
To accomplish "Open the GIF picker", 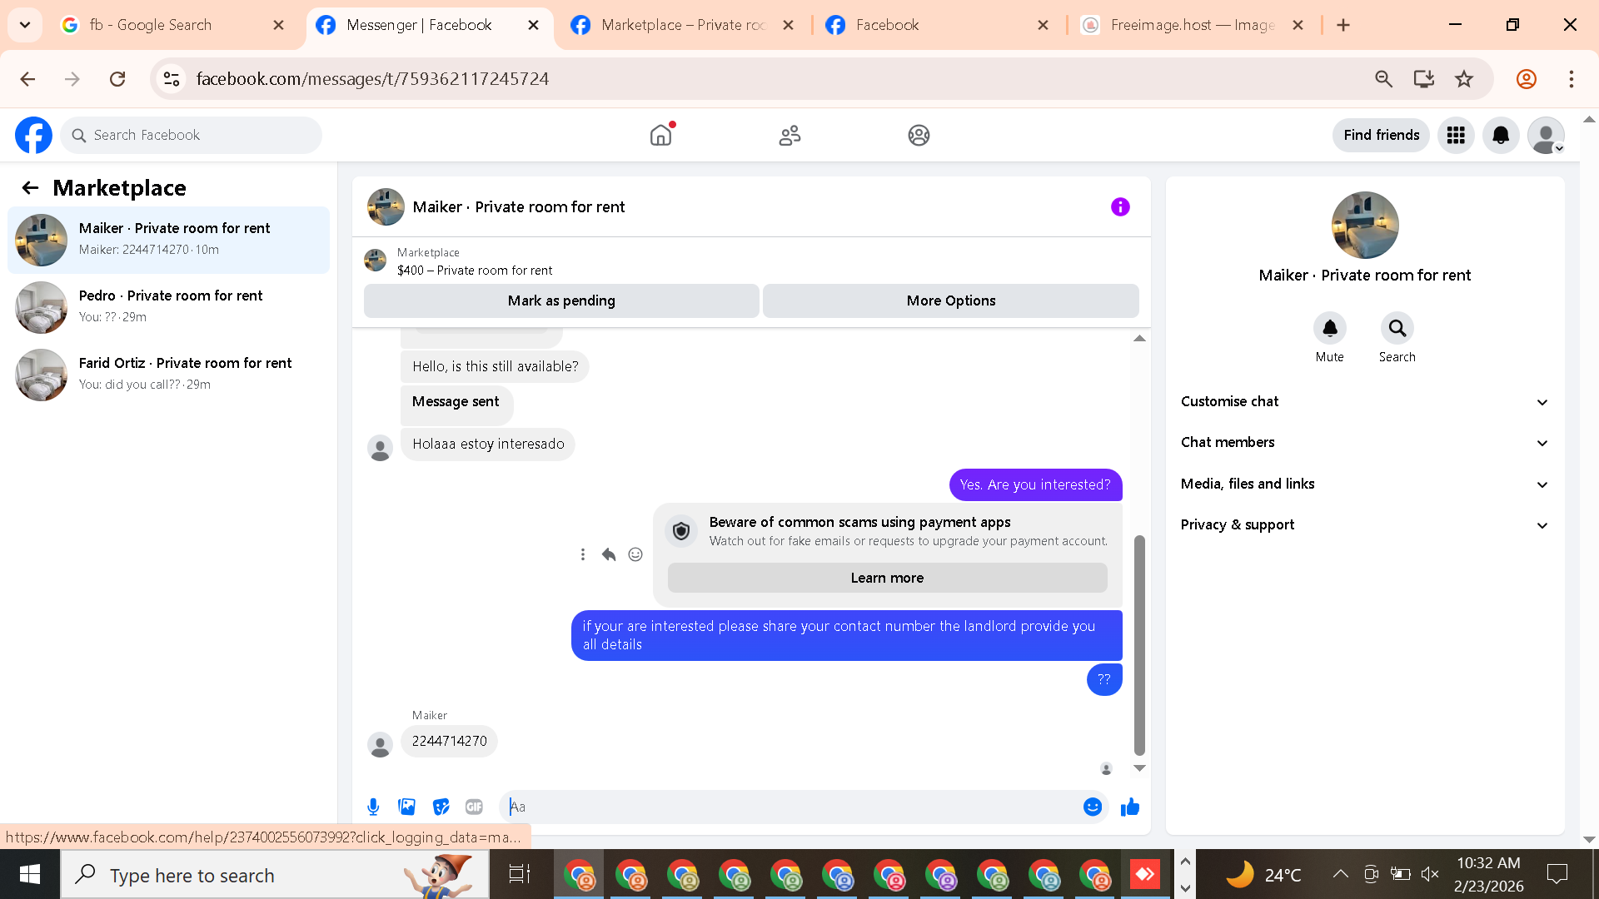I will click(x=474, y=807).
